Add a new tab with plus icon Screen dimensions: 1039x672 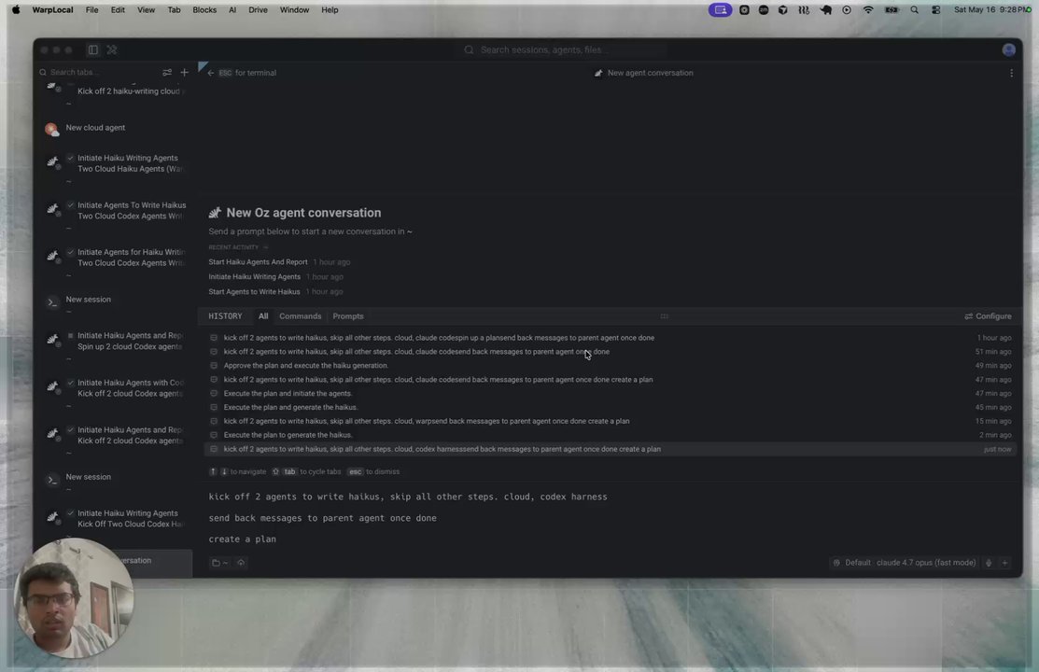coord(184,72)
